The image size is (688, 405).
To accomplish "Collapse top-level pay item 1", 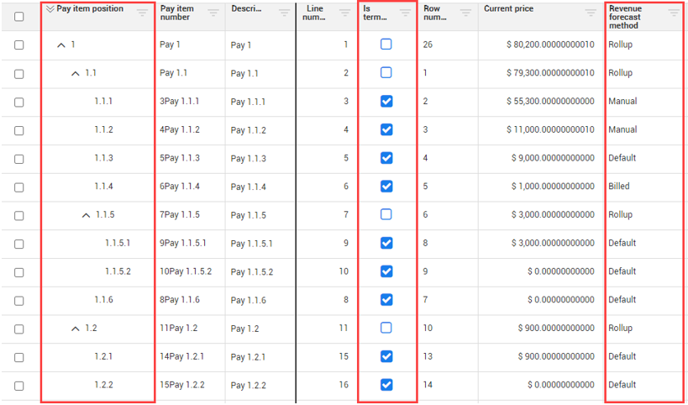I will pyautogui.click(x=61, y=45).
